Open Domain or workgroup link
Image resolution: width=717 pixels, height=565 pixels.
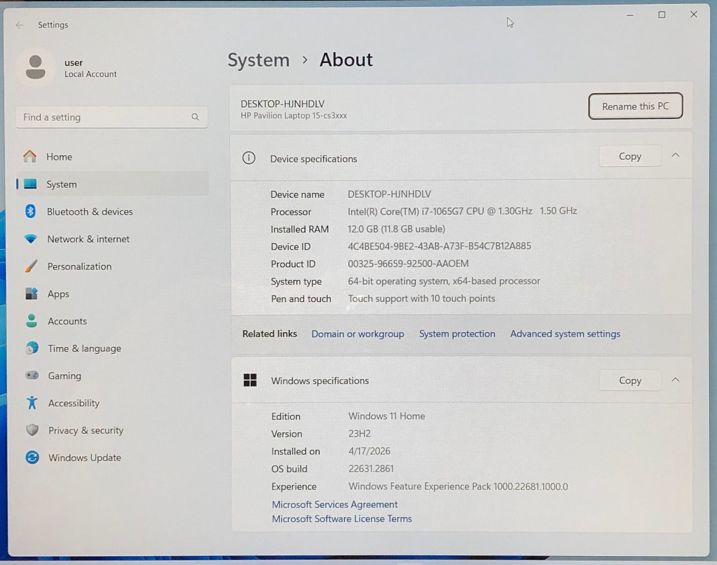pos(358,334)
